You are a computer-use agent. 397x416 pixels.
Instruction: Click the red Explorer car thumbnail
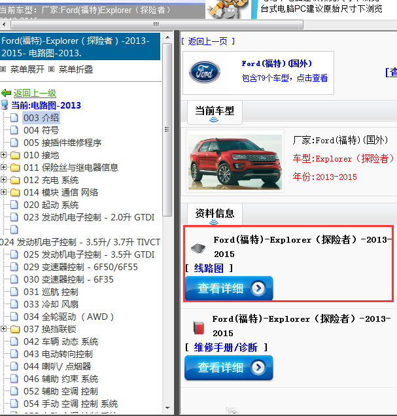(x=235, y=160)
